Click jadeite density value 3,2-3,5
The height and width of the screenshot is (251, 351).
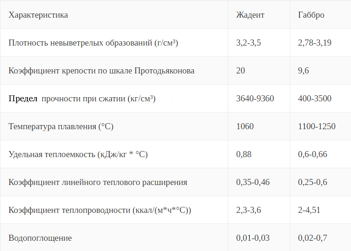pos(248,43)
